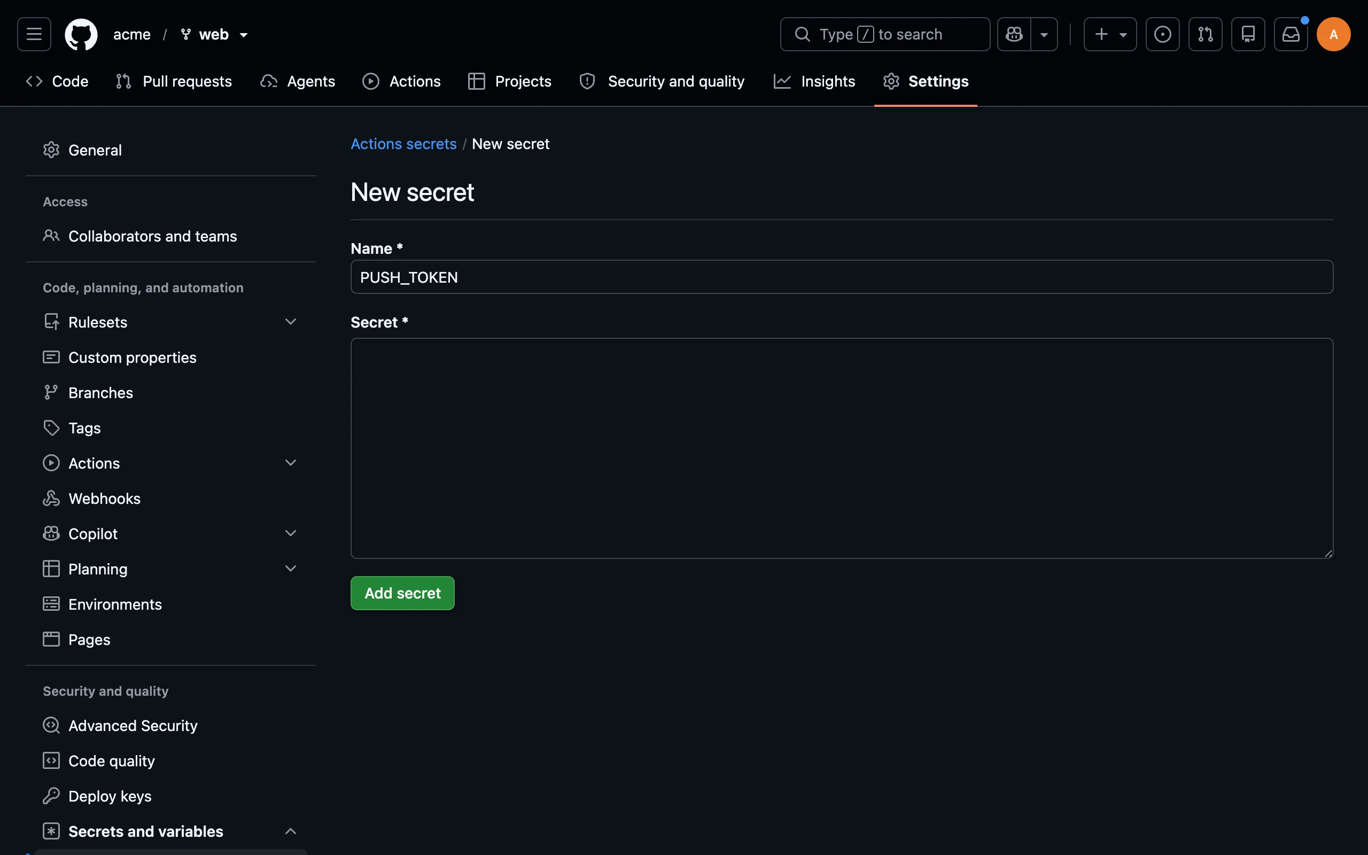Open the repositories icon in header
Screen dimensions: 1368x855
click(x=1248, y=35)
